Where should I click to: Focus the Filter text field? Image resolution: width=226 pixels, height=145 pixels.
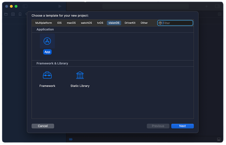[x=177, y=23]
